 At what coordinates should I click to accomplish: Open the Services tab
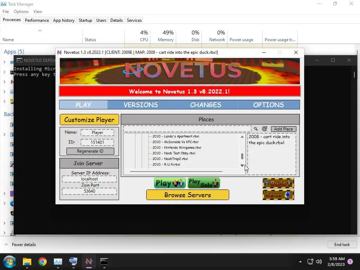tap(134, 20)
